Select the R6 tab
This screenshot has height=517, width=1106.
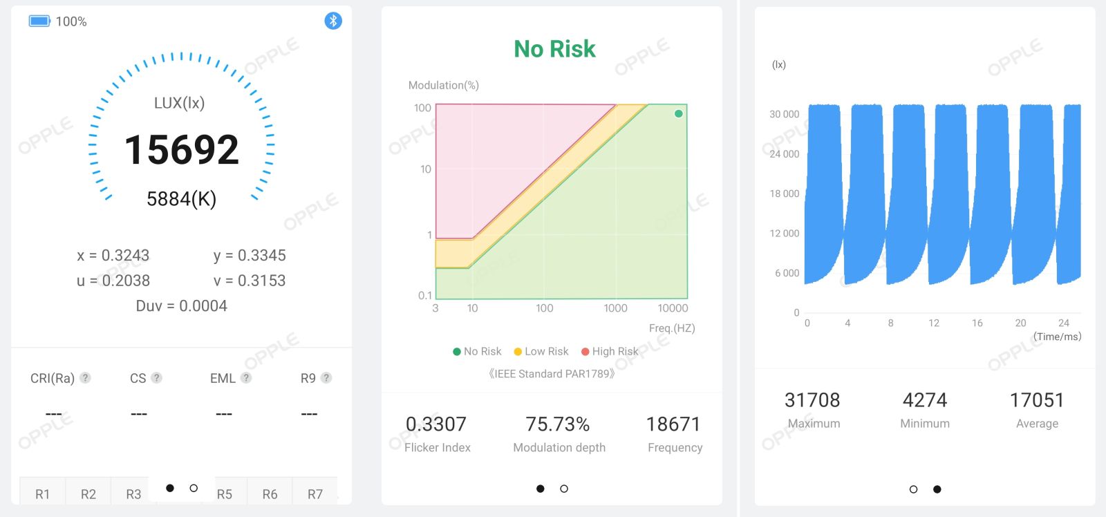(270, 494)
